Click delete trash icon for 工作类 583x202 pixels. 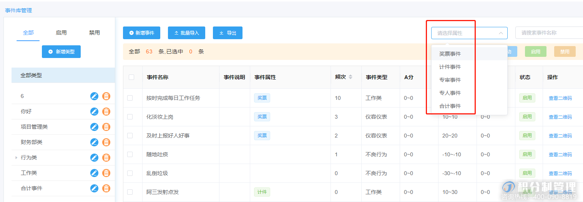106,173
